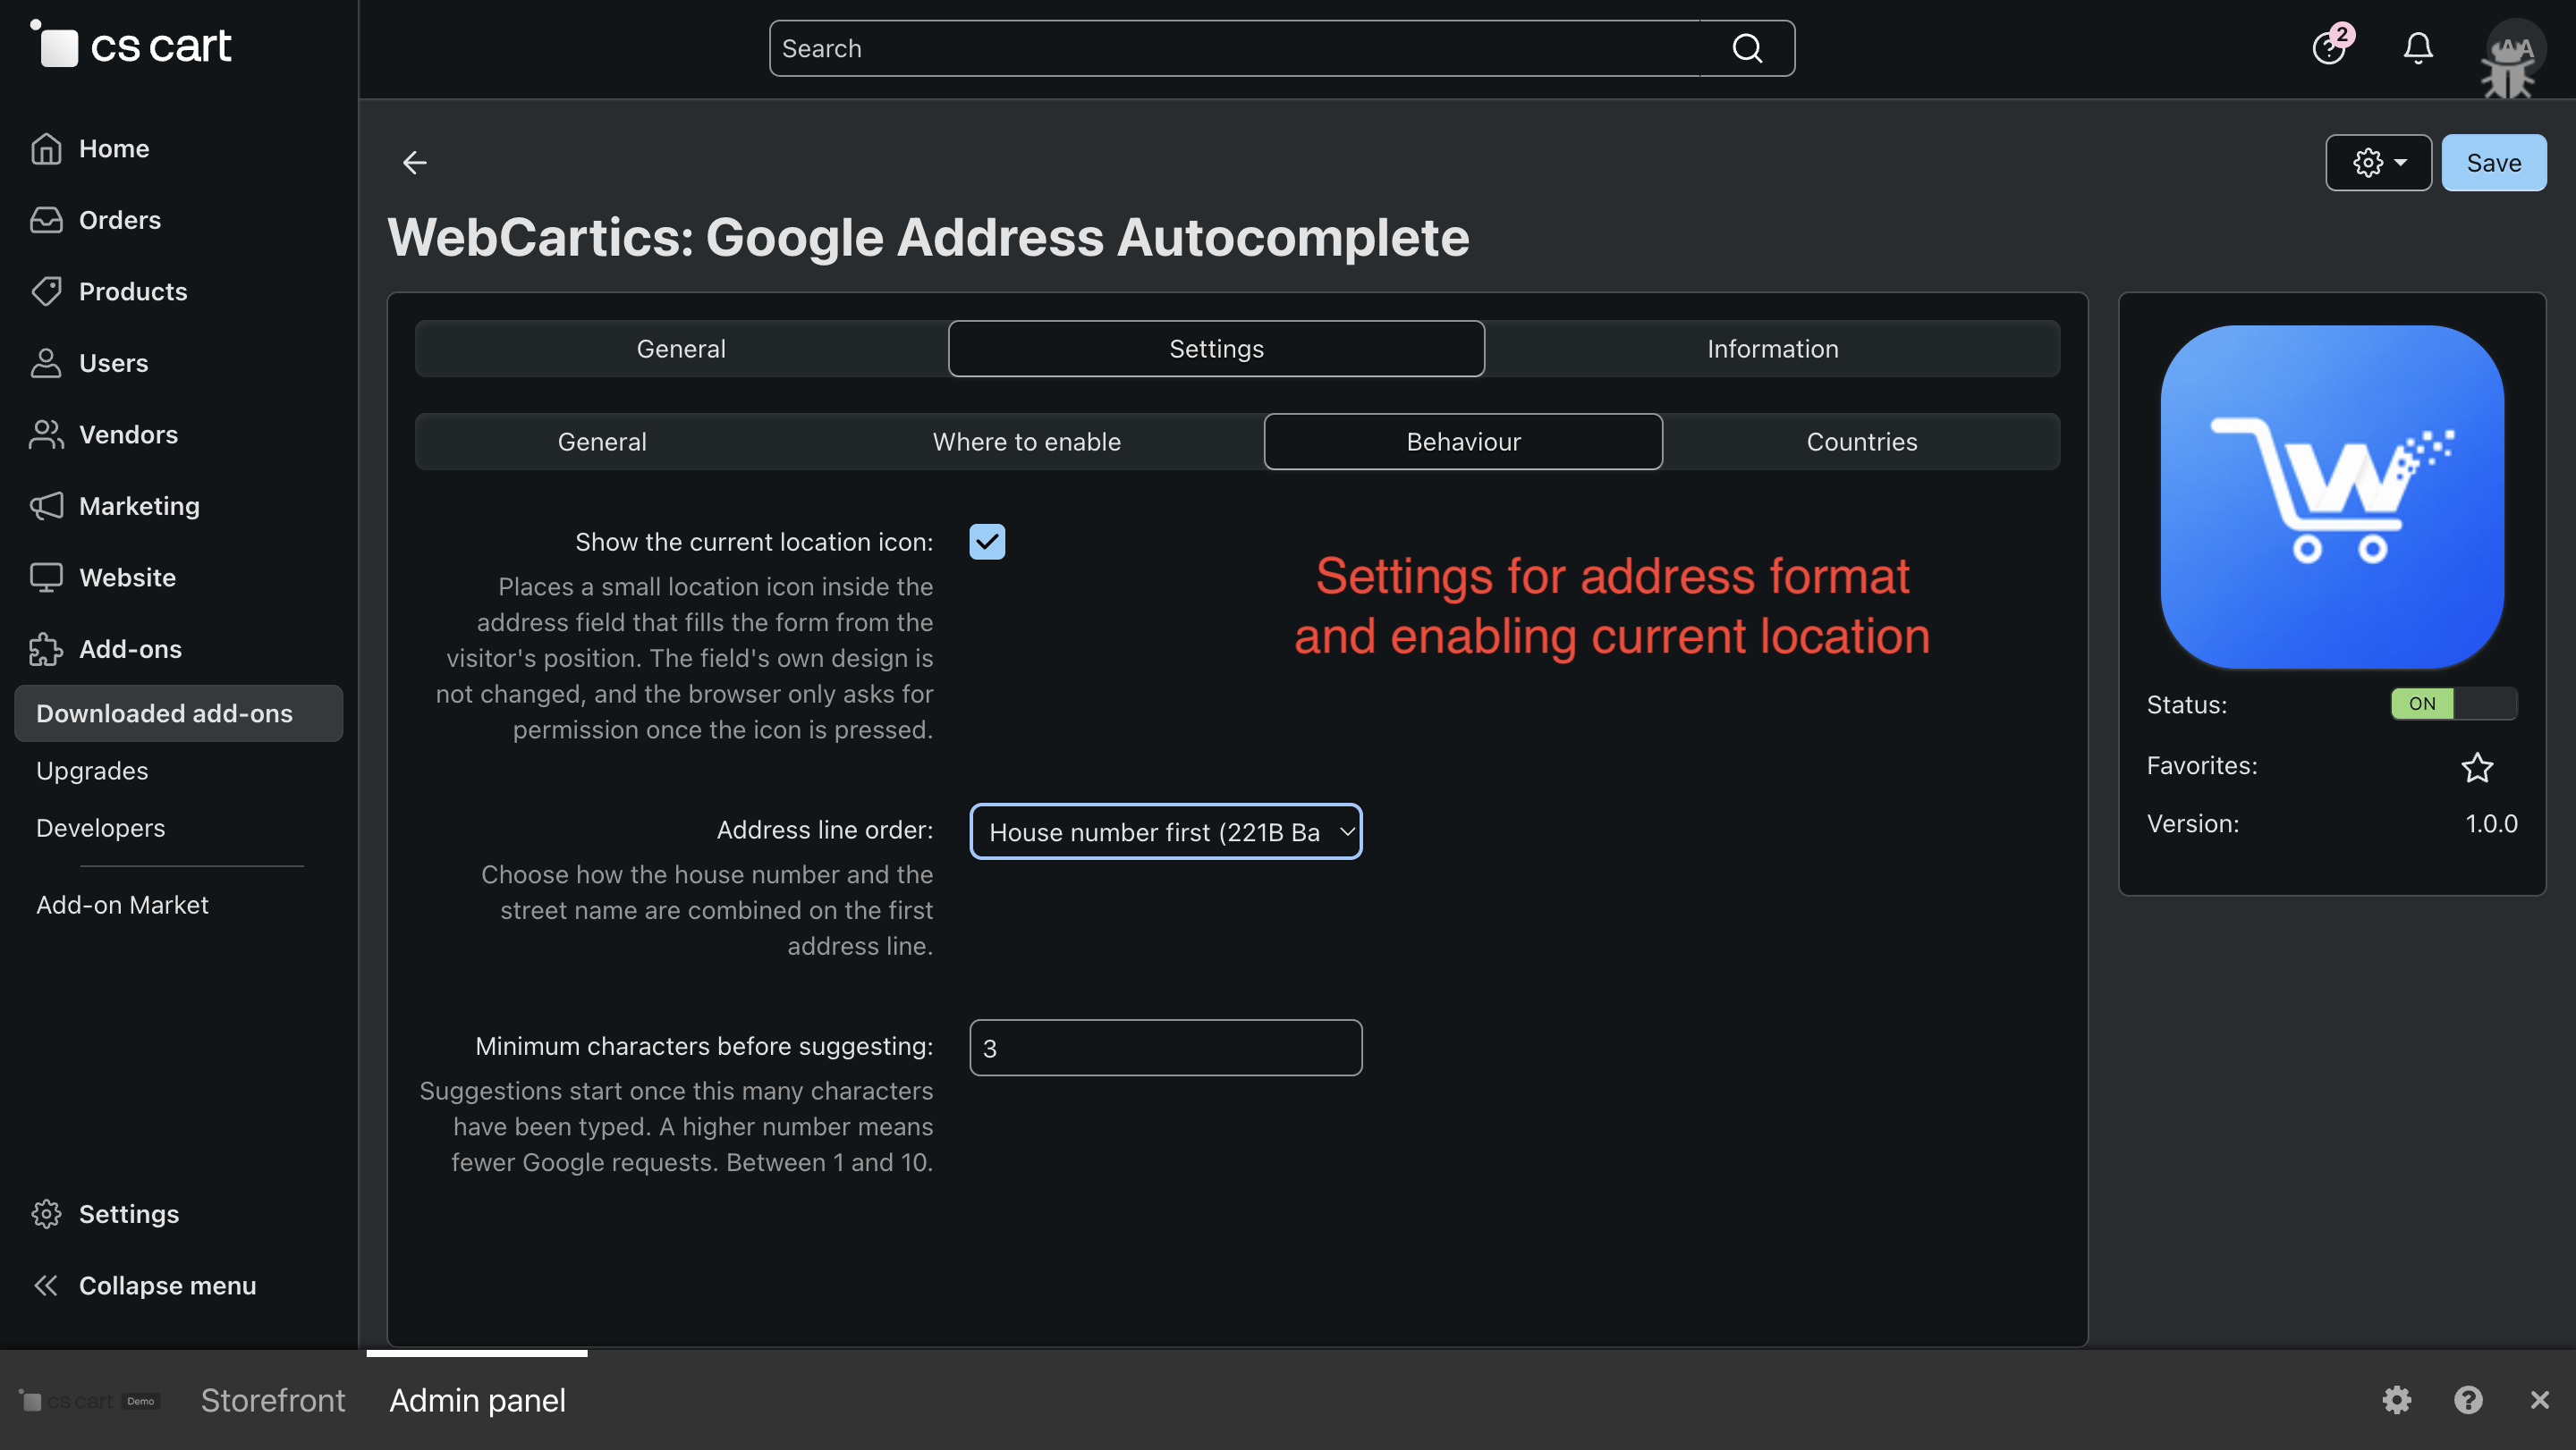Open Upgrades in sidebar
Screen dimensions: 2576x1450
92,771
